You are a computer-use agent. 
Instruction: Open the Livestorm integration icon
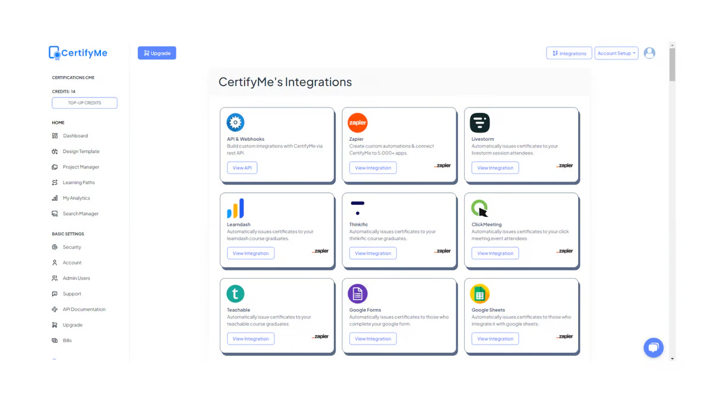tap(479, 122)
